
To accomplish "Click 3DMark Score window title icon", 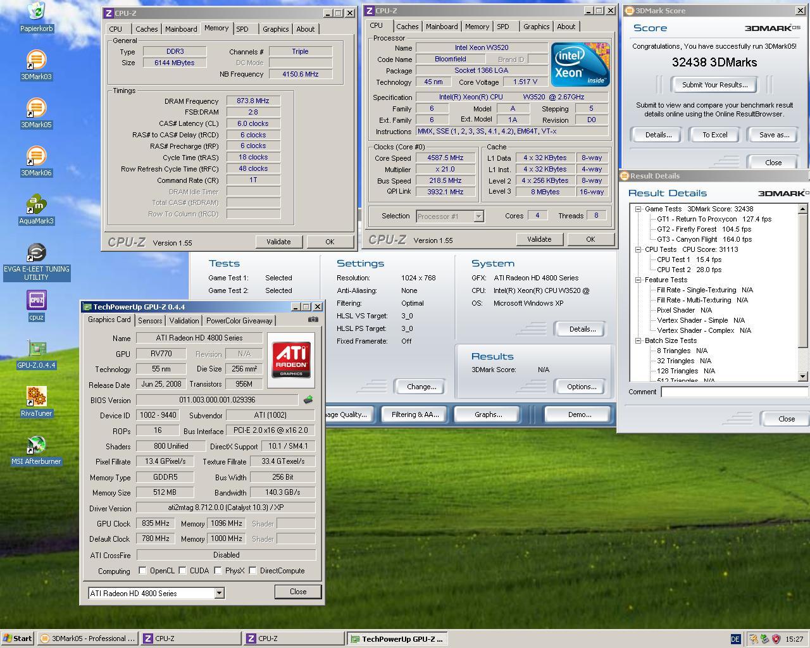I will point(629,11).
